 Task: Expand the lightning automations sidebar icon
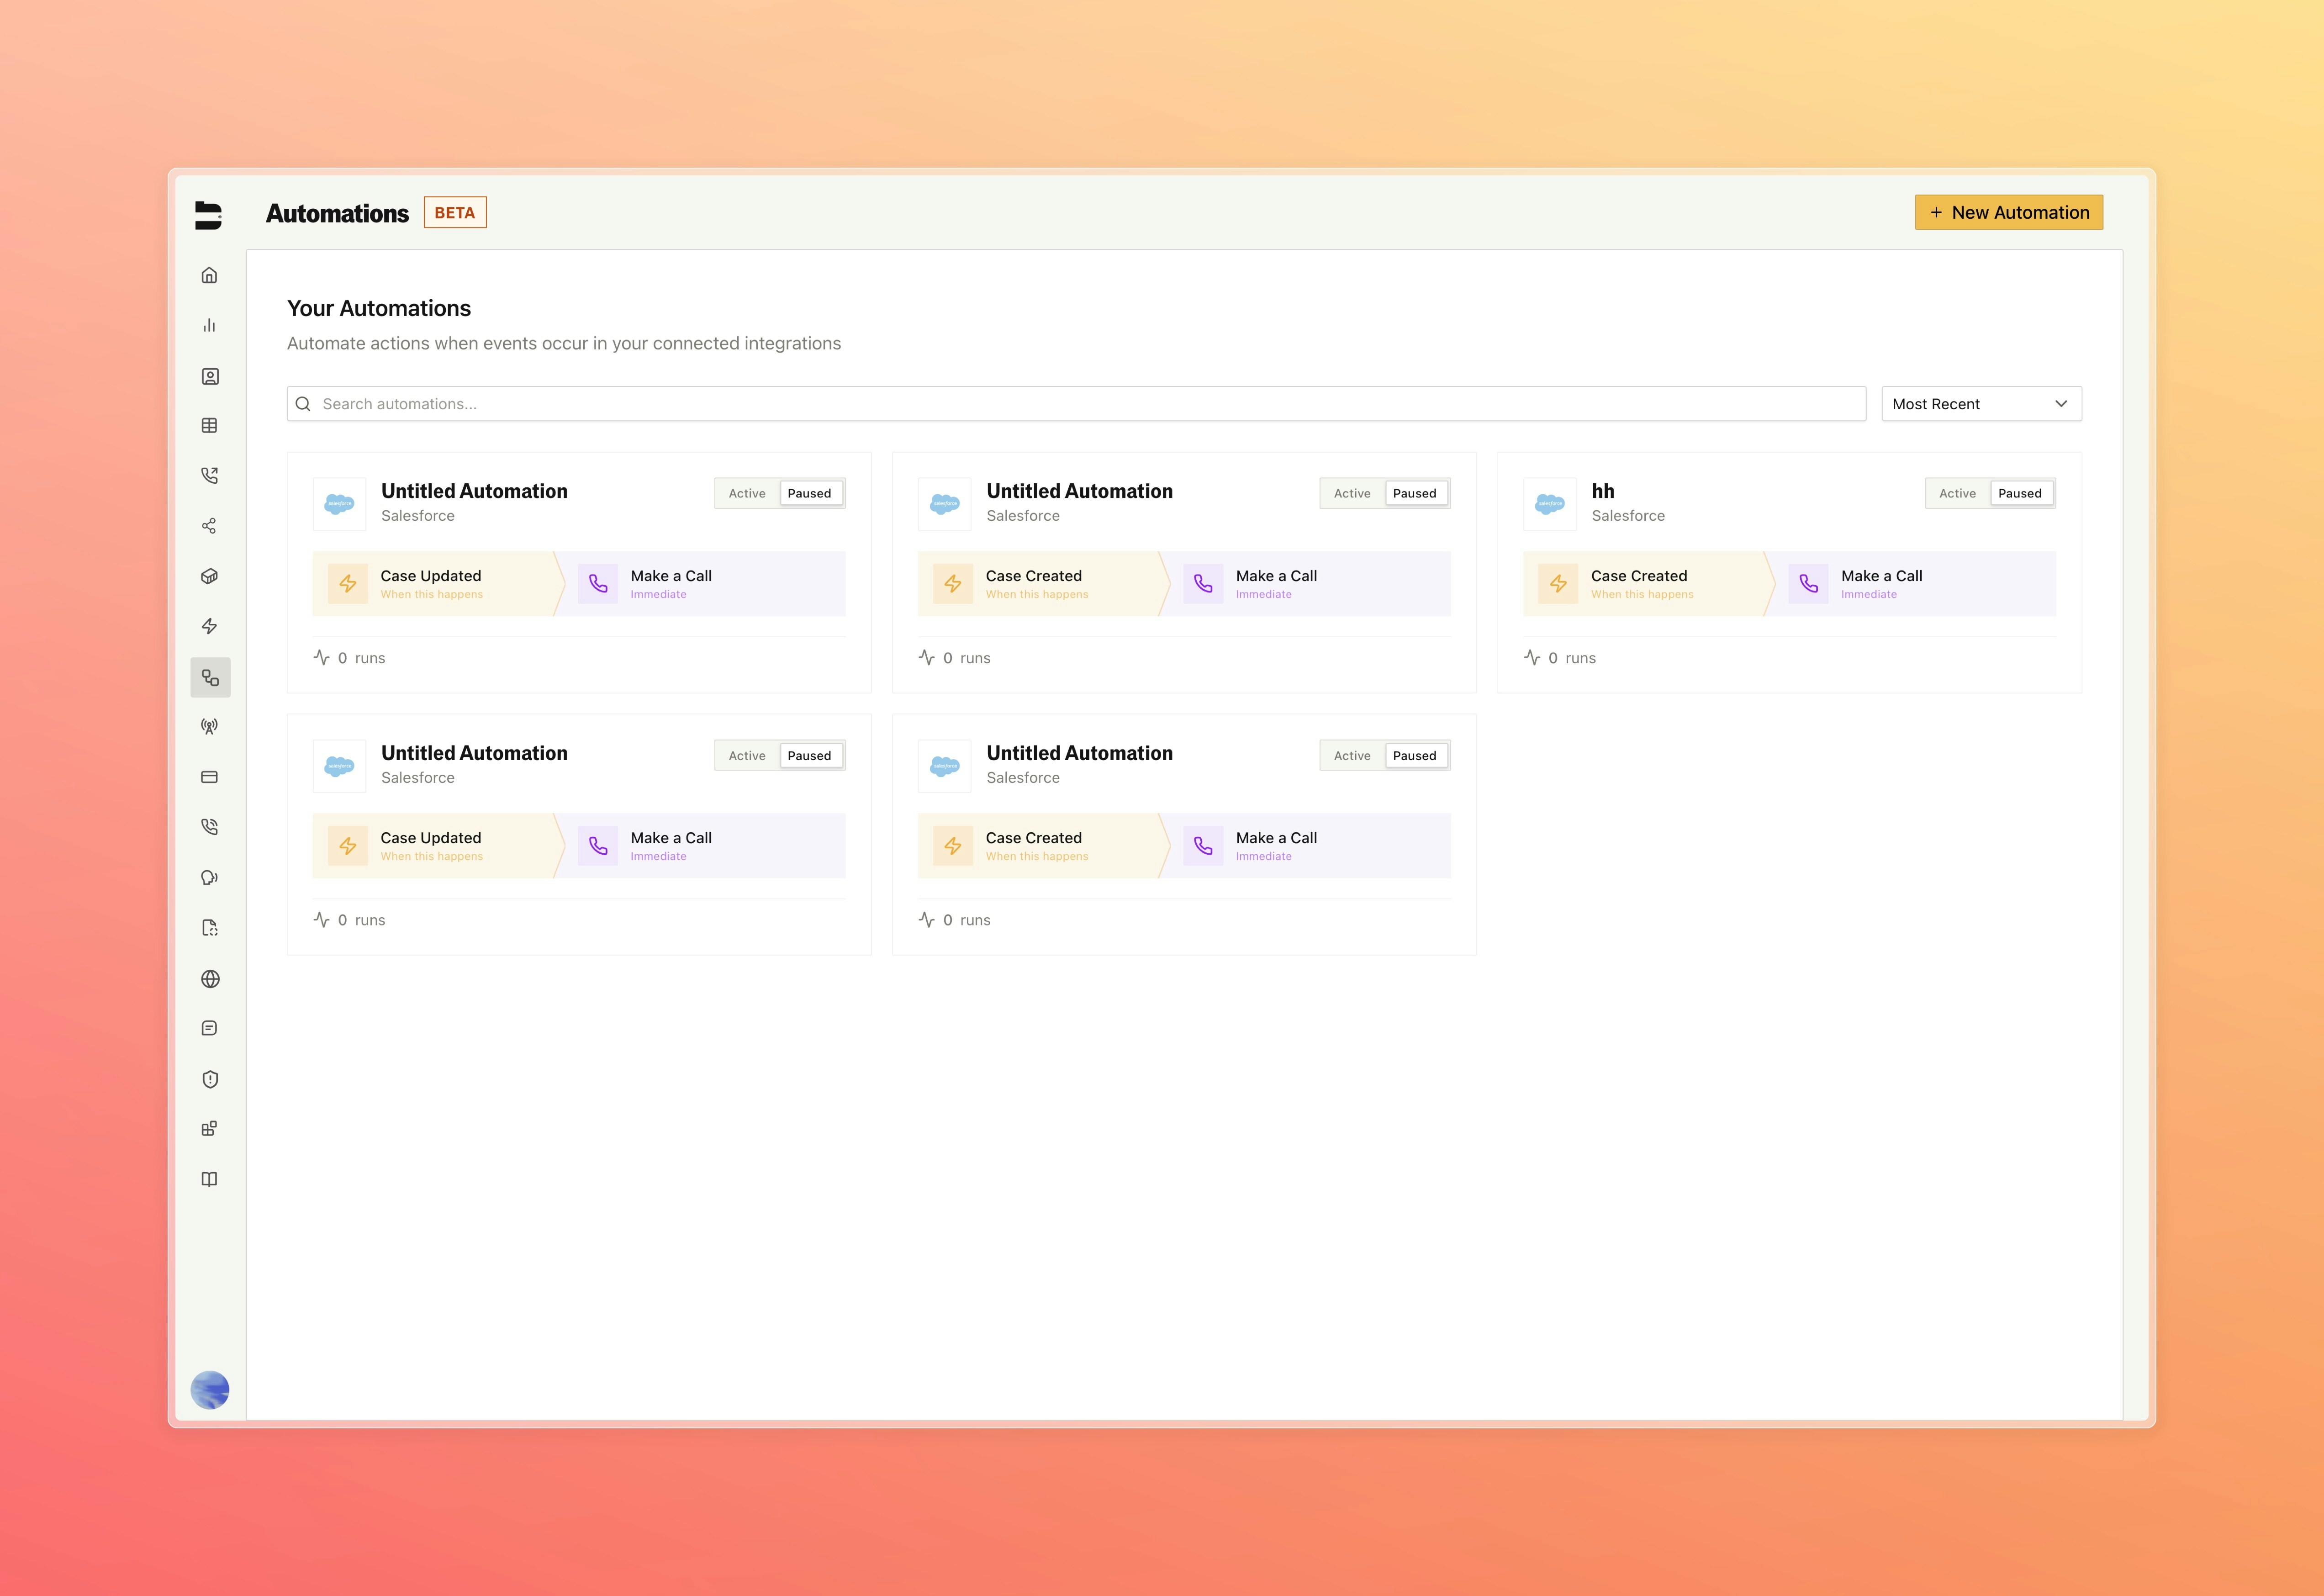click(x=210, y=625)
